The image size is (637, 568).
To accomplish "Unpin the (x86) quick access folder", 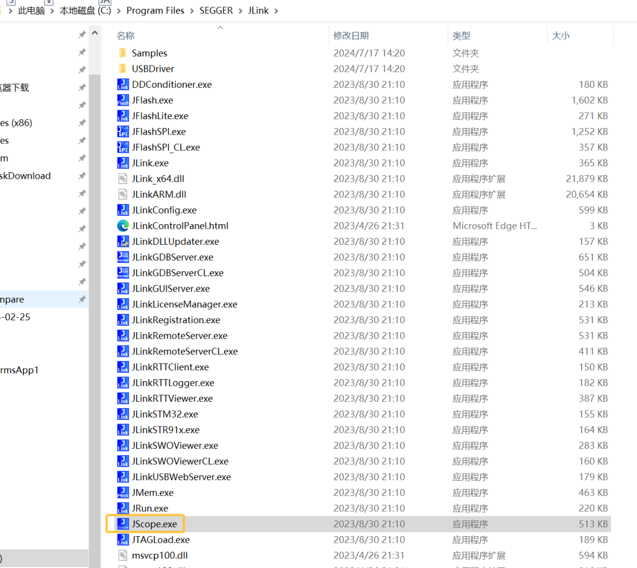I will pos(82,123).
